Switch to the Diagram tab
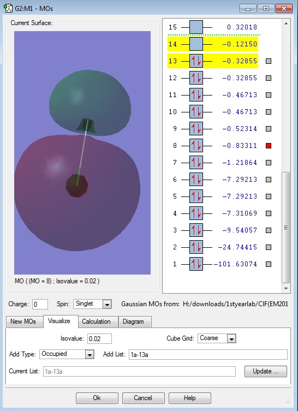This screenshot has height=411, width=298. click(x=133, y=321)
